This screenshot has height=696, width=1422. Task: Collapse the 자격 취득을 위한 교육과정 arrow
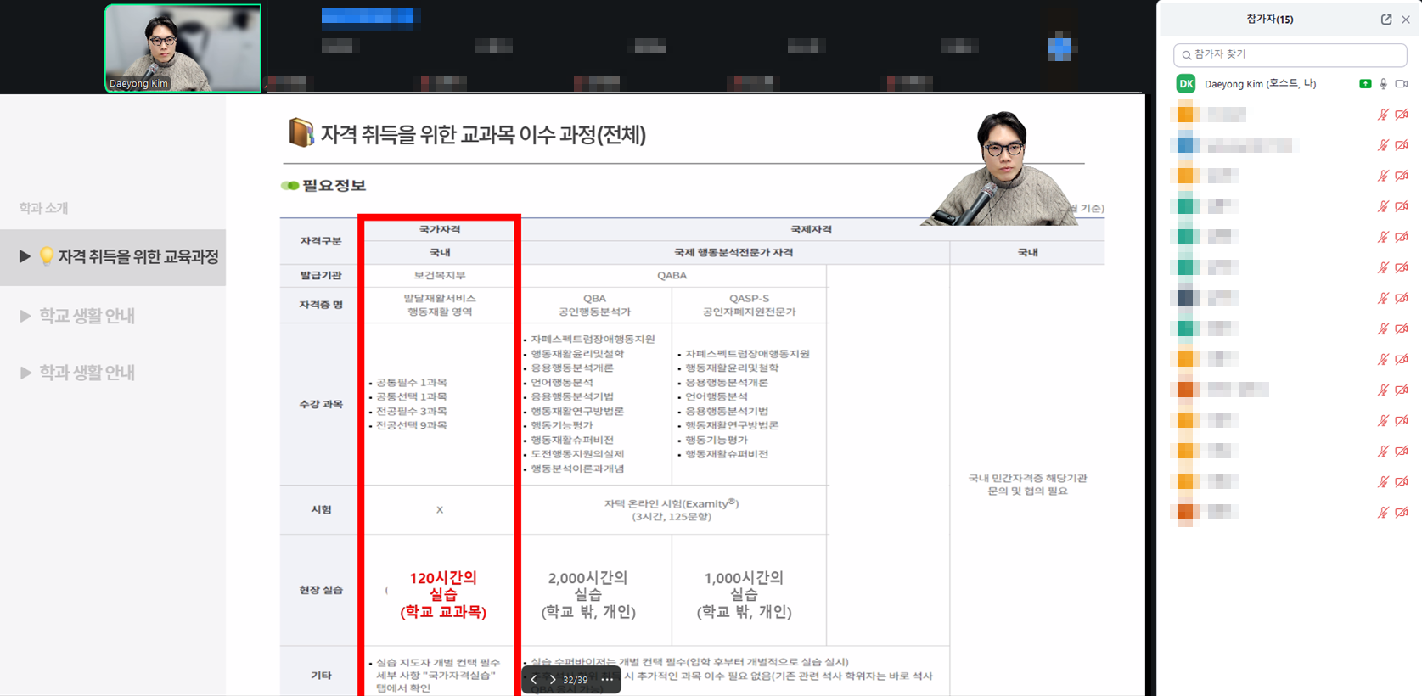[x=25, y=256]
